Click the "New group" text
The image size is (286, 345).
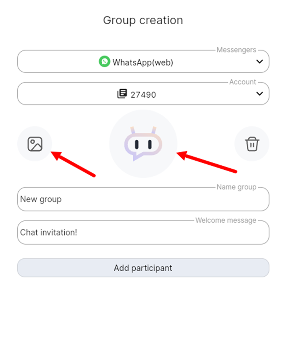pyautogui.click(x=41, y=200)
